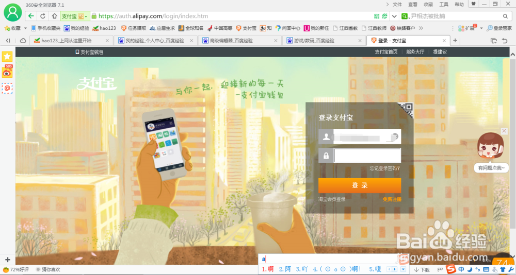Close the 登录 - 支付宝 tab
Screen dimensions: 516x275
pos(444,40)
